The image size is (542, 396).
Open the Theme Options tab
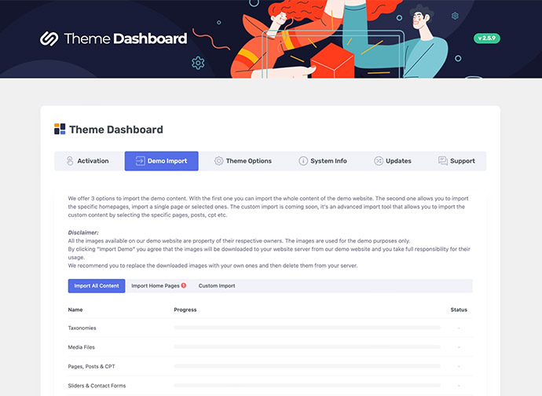click(x=243, y=161)
